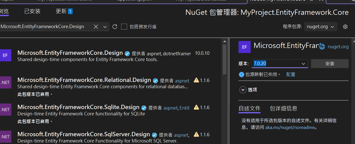The image size is (355, 144).
Task: Click verified badge beside EntityFrameworkCore.Design name
Action: pos(127,54)
